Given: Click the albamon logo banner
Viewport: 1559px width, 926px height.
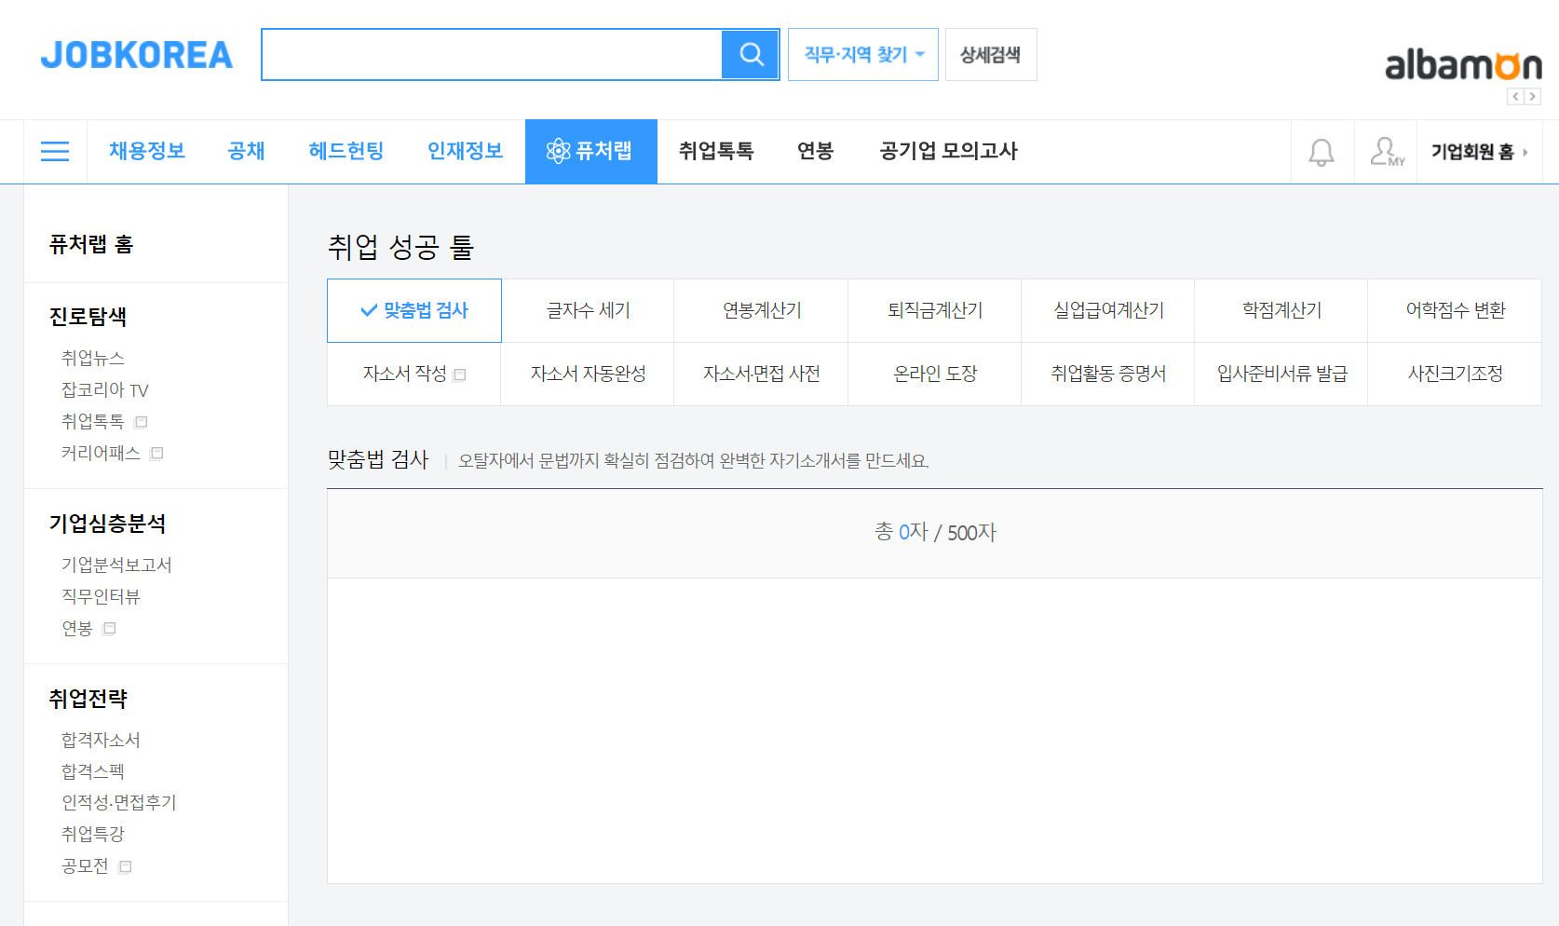Looking at the screenshot, I should 1463,65.
